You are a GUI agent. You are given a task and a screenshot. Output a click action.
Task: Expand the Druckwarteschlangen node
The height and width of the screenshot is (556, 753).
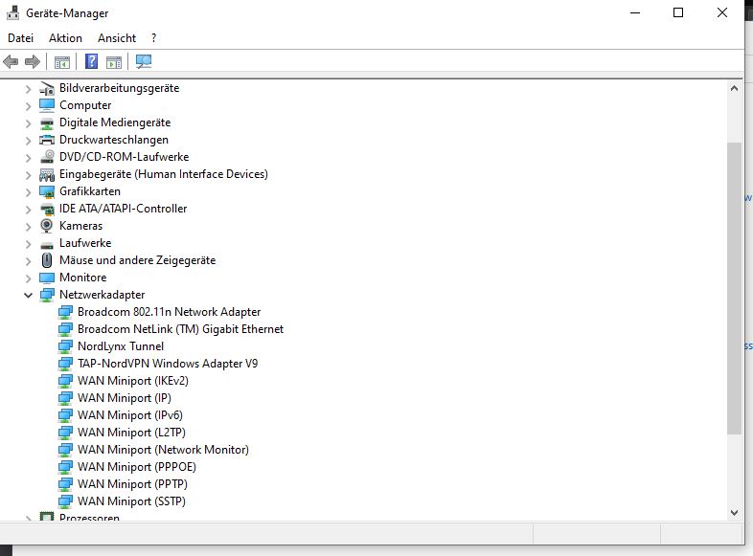(x=28, y=141)
